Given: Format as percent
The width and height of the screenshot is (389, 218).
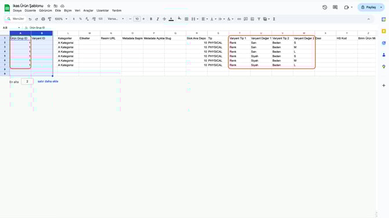Looking at the screenshot, I should [x=80, y=19].
